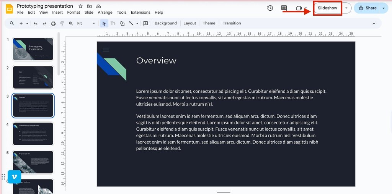
Task: Open version history clock icon
Action: (270, 8)
